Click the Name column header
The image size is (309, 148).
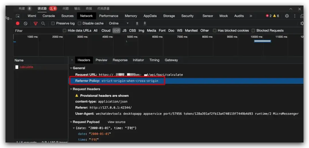[x=41, y=60]
